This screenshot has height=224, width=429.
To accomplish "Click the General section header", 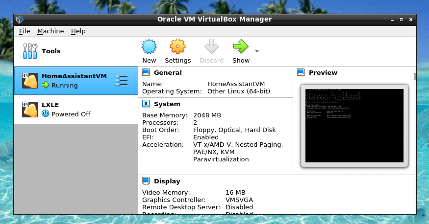I will click(168, 73).
